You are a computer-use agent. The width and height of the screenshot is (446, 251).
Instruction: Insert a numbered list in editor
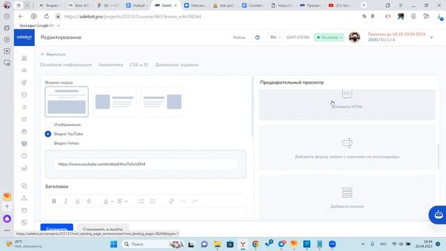[153, 201]
